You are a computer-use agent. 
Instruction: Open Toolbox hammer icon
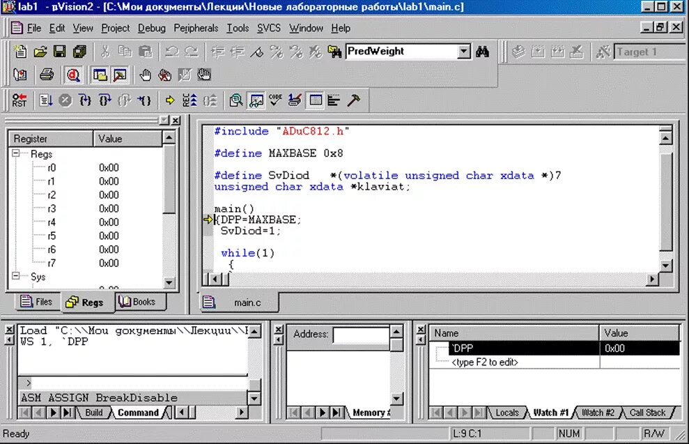354,100
